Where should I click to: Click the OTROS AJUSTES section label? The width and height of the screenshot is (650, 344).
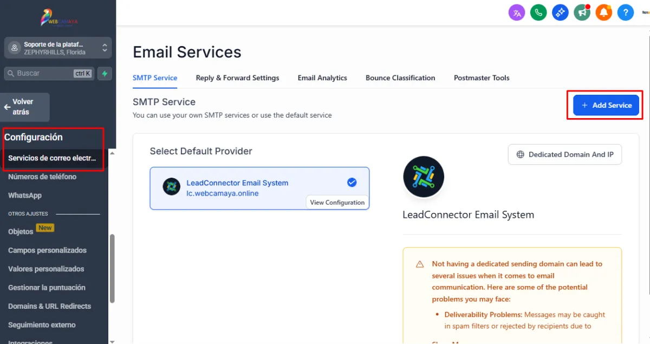[x=28, y=214]
